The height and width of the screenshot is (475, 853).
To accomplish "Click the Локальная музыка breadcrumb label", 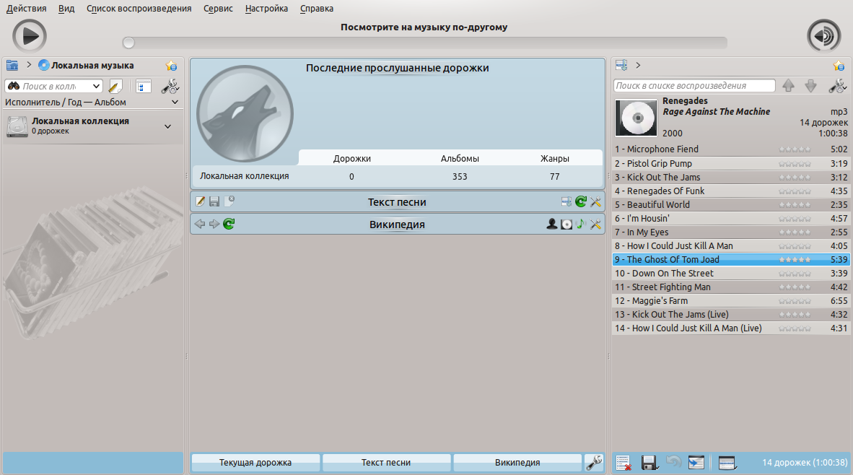I will 92,65.
